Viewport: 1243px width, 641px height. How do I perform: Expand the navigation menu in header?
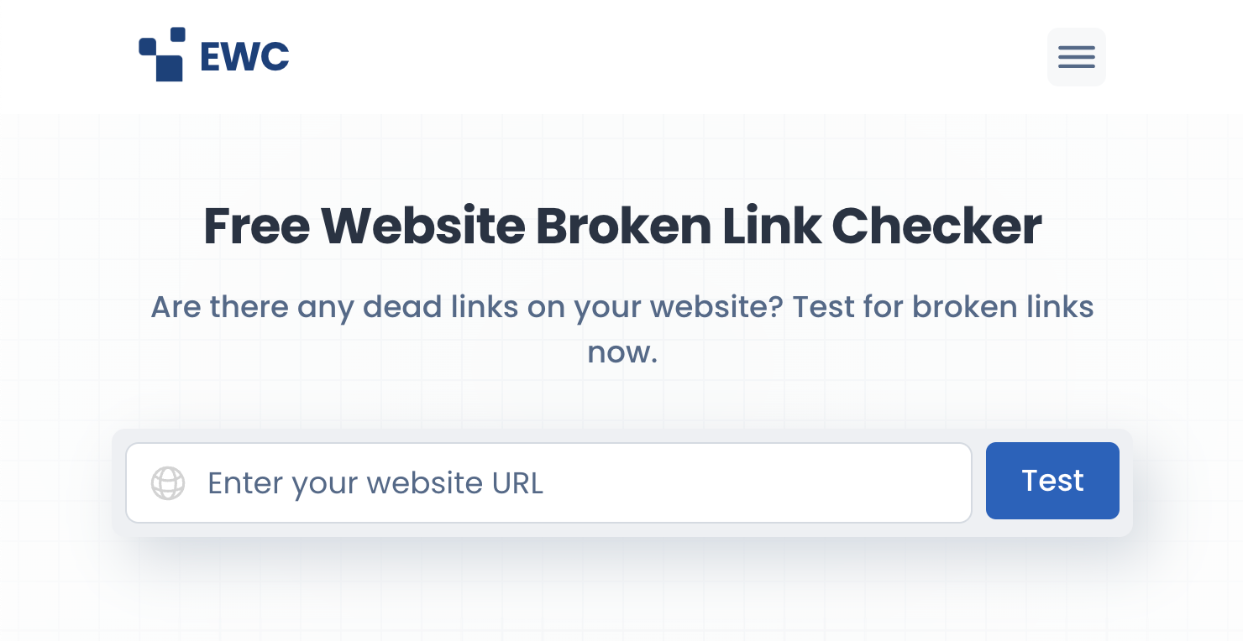point(1076,57)
